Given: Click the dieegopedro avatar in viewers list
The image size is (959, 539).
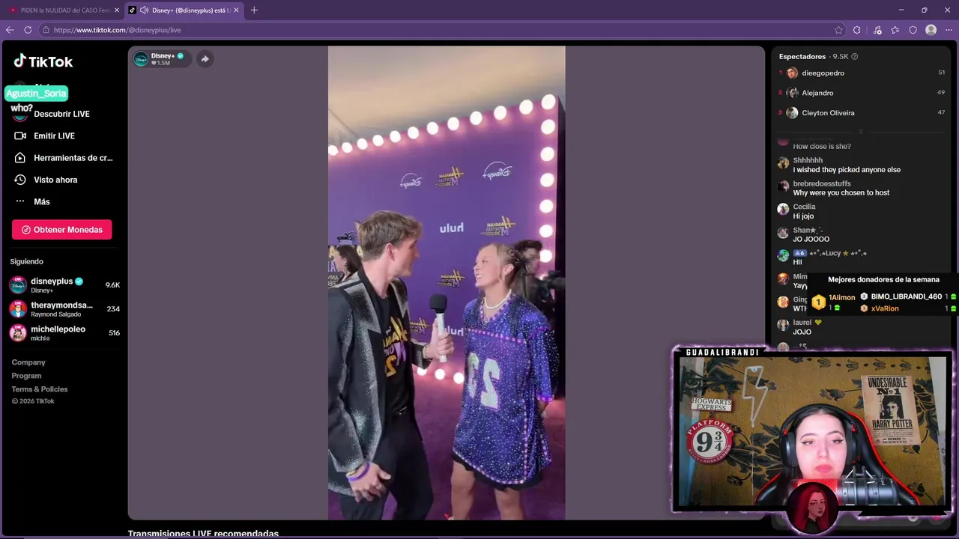Looking at the screenshot, I should tap(792, 73).
